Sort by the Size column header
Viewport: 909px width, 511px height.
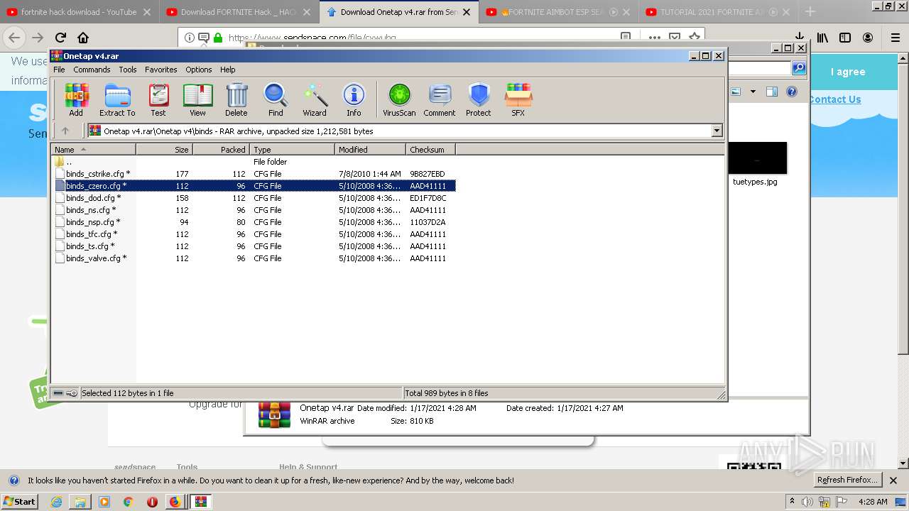pyautogui.click(x=165, y=150)
